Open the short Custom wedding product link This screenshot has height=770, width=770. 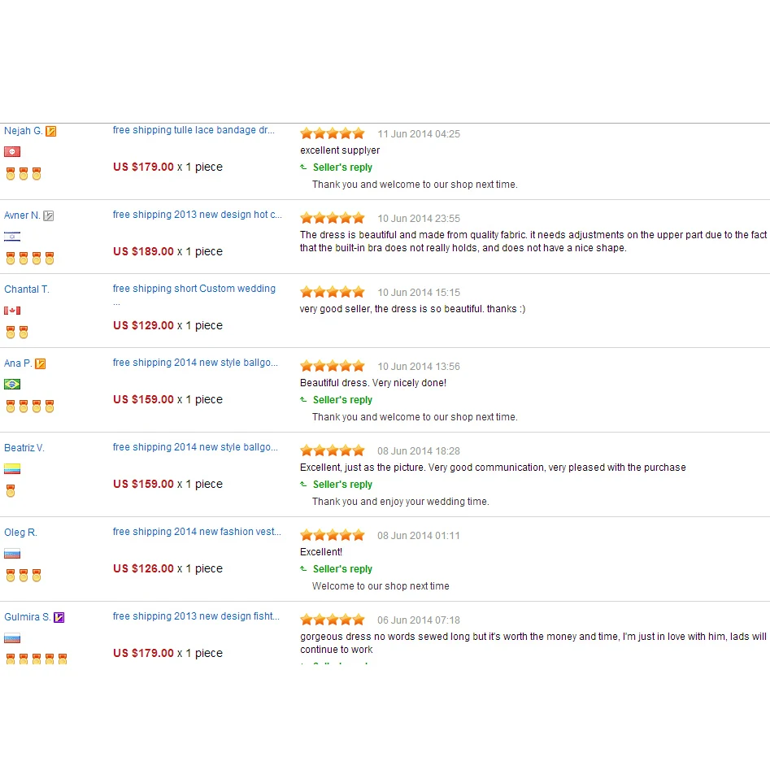(x=194, y=289)
